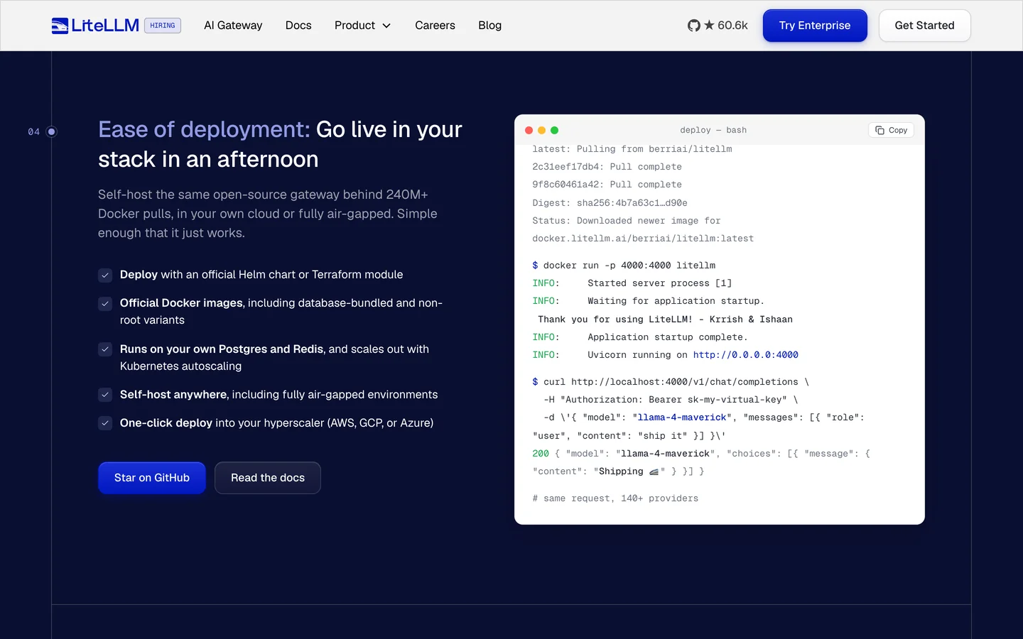The image size is (1023, 639).
Task: Click 'Waiting for application startup.' line
Action: 676,301
